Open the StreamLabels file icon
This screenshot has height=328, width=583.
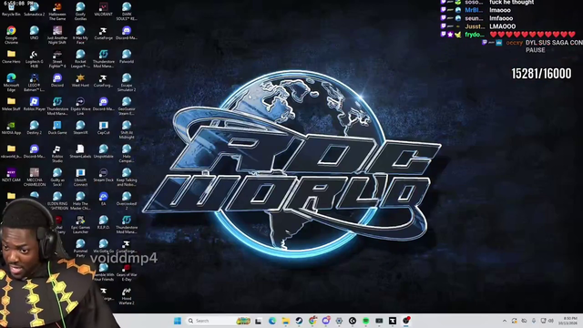pyautogui.click(x=80, y=152)
